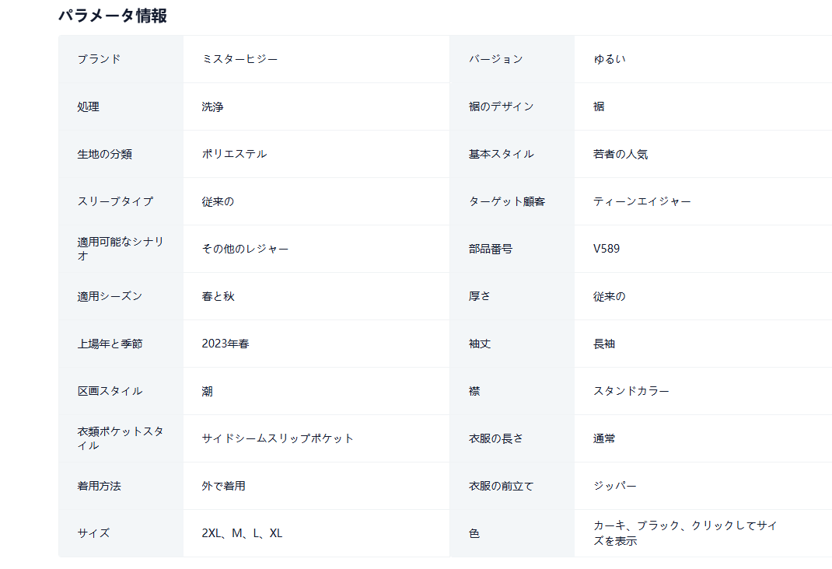Select the 衣服の長さ value 通常
Image resolution: width=832 pixels, height=569 pixels.
[x=604, y=438]
